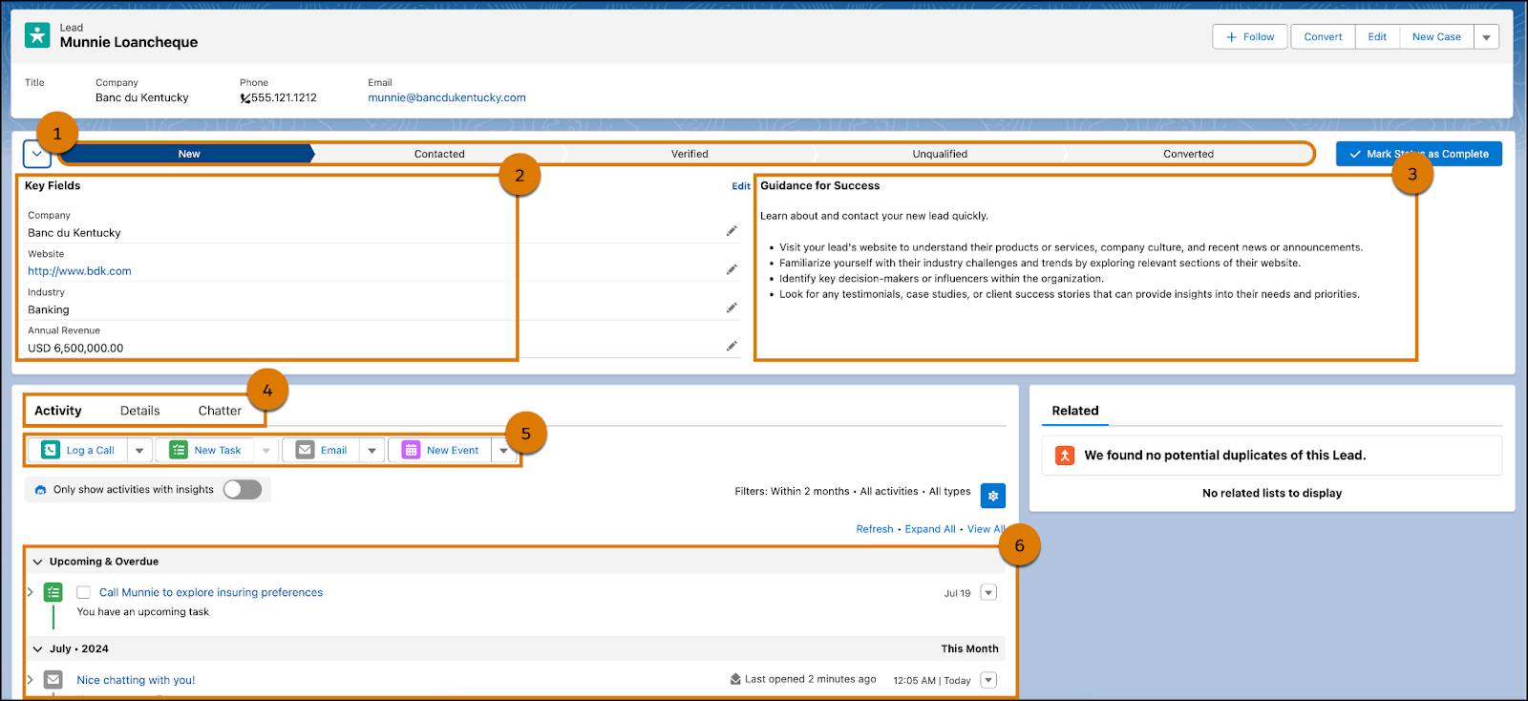
Task: Click the pencil icon for the Industry field
Action: pyautogui.click(x=732, y=308)
